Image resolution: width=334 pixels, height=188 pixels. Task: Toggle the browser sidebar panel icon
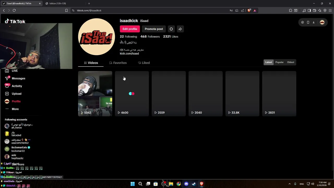pos(309,10)
